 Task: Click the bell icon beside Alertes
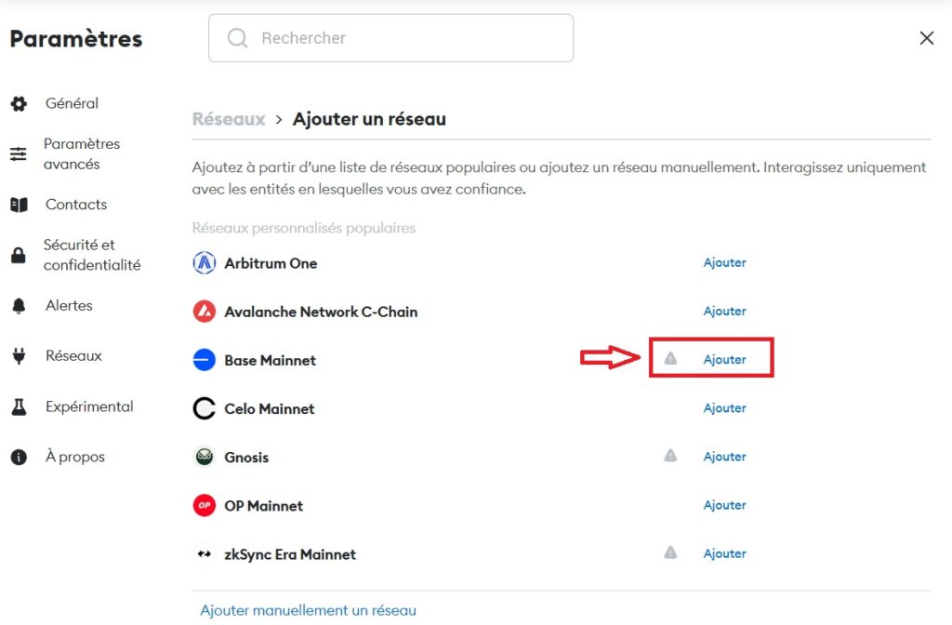click(x=20, y=305)
